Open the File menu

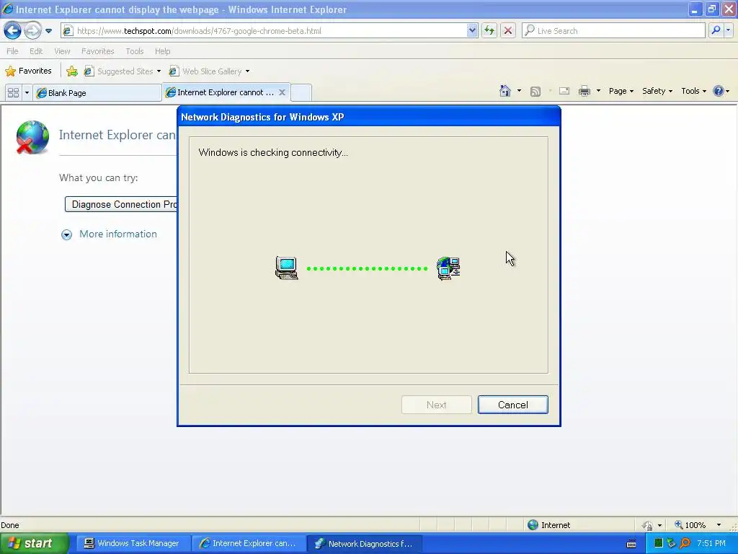coord(12,51)
